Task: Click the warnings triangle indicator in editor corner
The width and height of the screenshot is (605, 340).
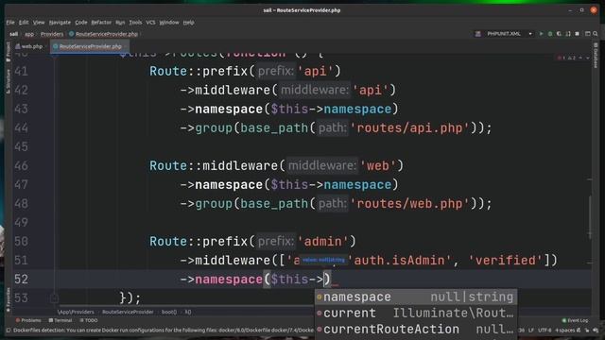Action: pyautogui.click(x=572, y=58)
